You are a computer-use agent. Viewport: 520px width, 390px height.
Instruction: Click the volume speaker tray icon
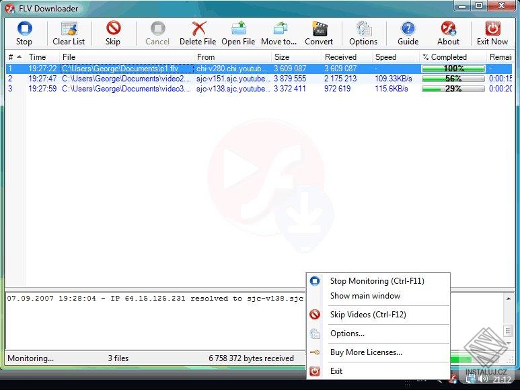(x=484, y=379)
